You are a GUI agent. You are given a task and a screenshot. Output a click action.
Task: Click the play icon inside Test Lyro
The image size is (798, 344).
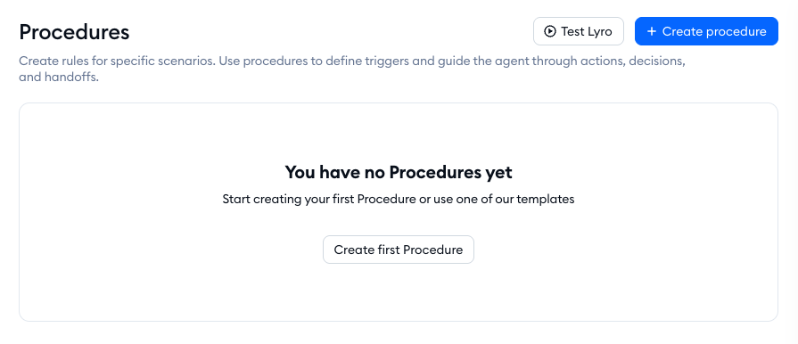tap(549, 31)
